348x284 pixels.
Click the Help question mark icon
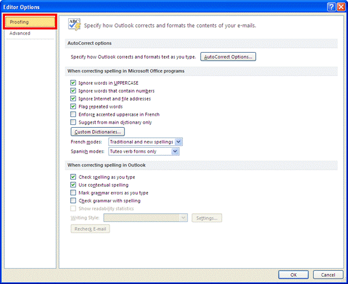(x=331, y=7)
